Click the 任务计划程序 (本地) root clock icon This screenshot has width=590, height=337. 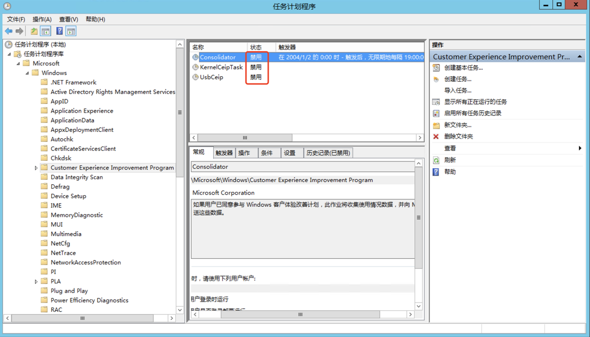[x=8, y=45]
